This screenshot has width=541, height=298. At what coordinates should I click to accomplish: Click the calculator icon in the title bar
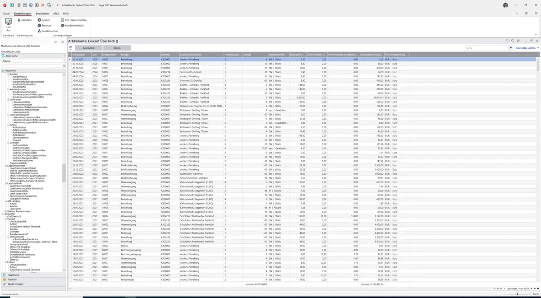click(18, 5)
